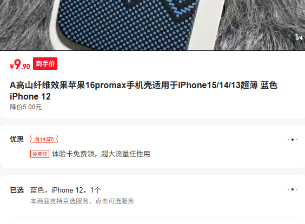Click the ¥9.90 price
Viewport: 305px width, 224px height.
coord(20,64)
